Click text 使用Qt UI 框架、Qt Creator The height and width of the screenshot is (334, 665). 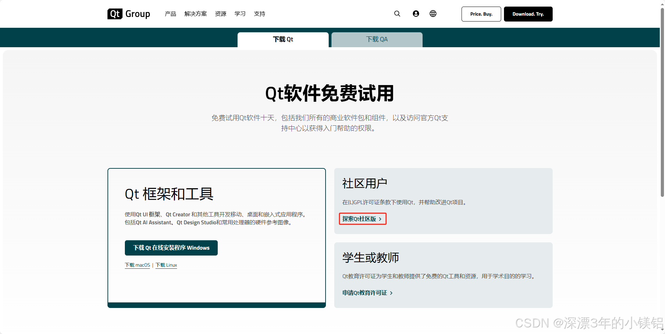[x=158, y=215]
